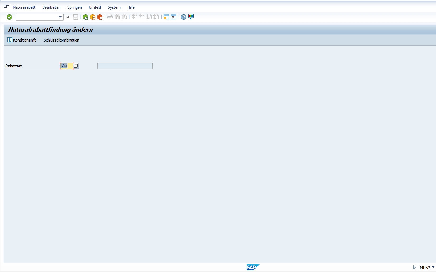436x272 pixels.
Task: Click the Schlüsselkombination button
Action: pos(62,40)
